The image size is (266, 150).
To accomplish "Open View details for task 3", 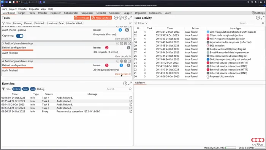I will tap(123, 56).
